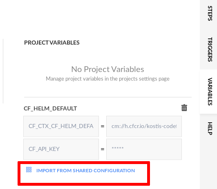The image size is (217, 189).
Task: Select the VARIABLES tab
Action: click(x=210, y=92)
